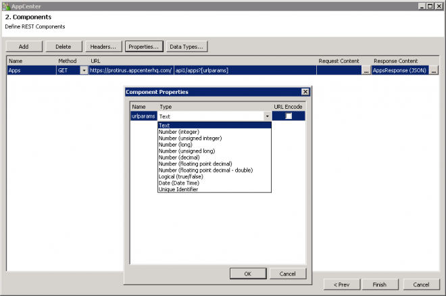The height and width of the screenshot is (296, 446).
Task: Minimize the AppCenter window
Action: pos(422,6)
